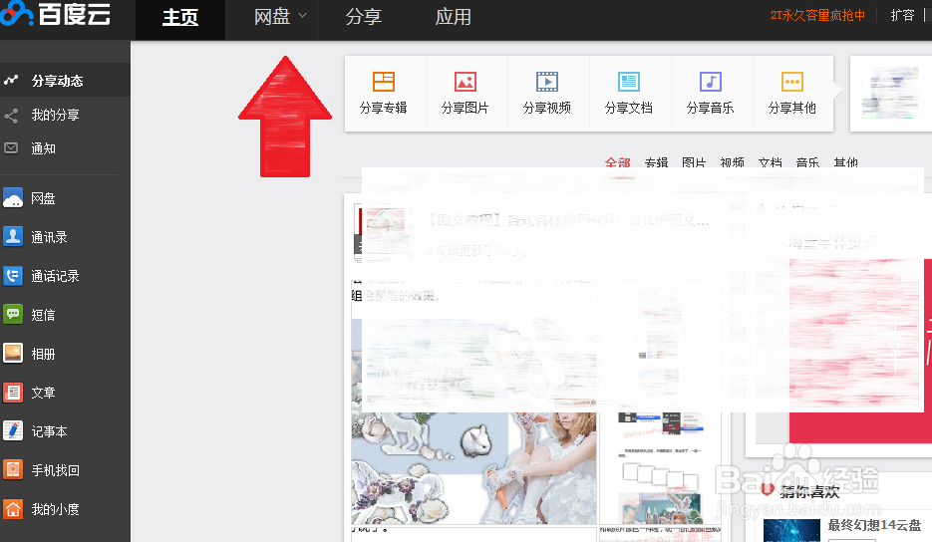This screenshot has width=932, height=542.
Task: Open the 网盘 top navigation tab
Action: (272, 17)
